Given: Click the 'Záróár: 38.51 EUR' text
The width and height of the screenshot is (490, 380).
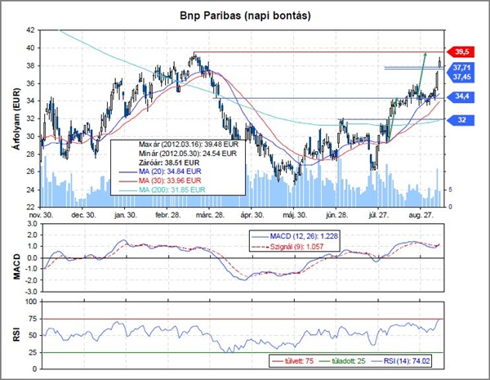Looking at the screenshot, I should coord(169,163).
